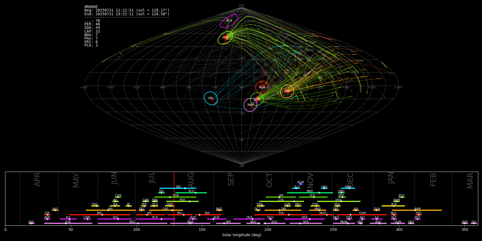The width and height of the screenshot is (482, 241).
Task: Click the blue KUM shower bar
Action: (301, 184)
